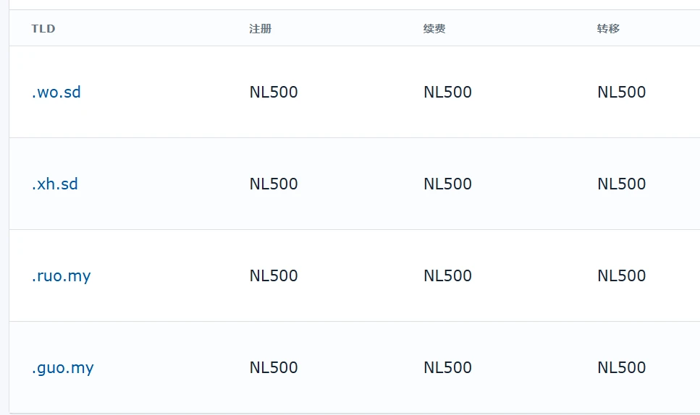The height and width of the screenshot is (415, 700).
Task: Select the .xh.sd 注册 price NL500
Action: click(274, 184)
